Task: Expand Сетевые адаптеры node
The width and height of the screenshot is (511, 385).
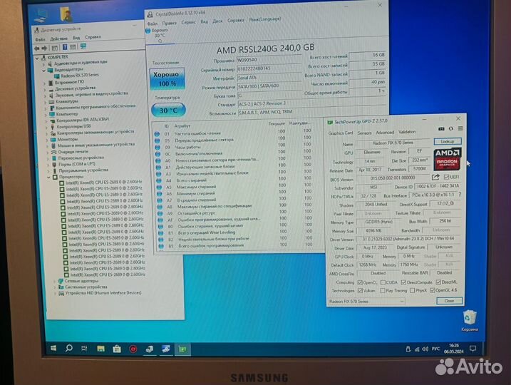Action: [54, 281]
